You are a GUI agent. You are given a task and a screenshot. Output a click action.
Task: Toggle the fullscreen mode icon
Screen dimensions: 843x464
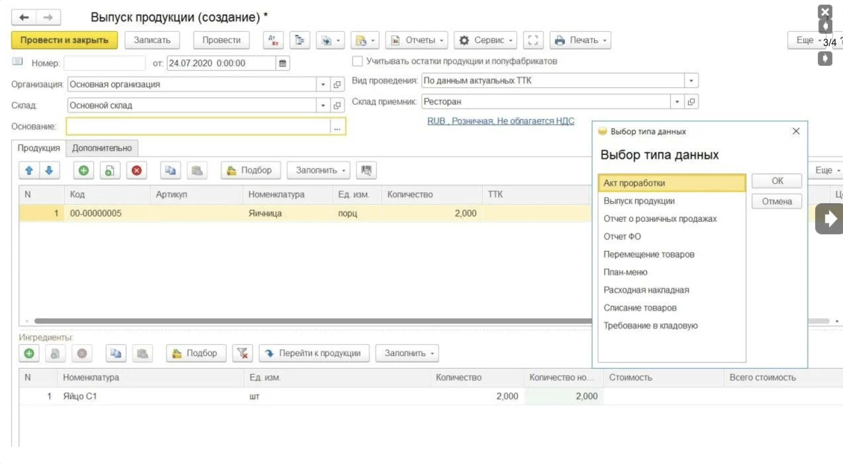coord(533,40)
